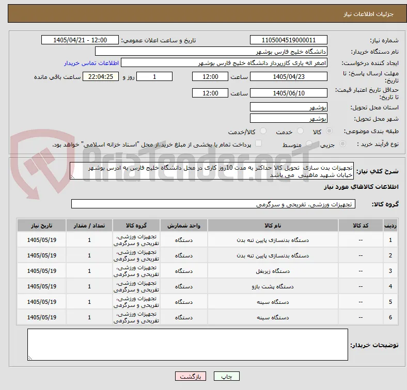Viewport: 407px width, 390px height.
Task: Click the توضیحات خریدار text area
Action: click(x=187, y=345)
